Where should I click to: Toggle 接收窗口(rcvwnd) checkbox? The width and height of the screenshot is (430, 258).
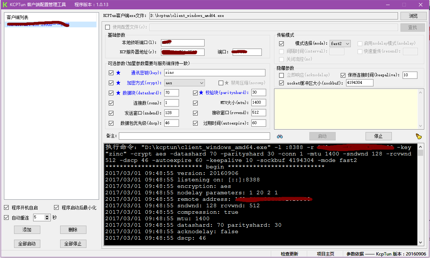tap(195, 113)
